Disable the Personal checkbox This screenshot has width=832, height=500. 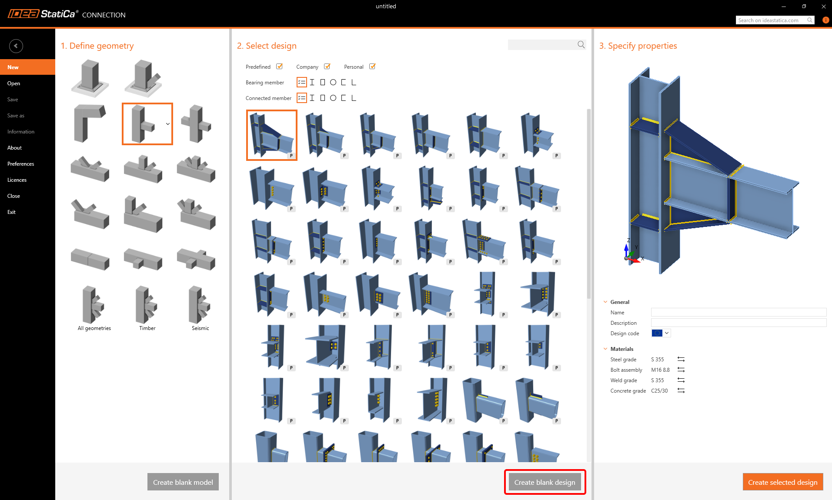pyautogui.click(x=372, y=67)
